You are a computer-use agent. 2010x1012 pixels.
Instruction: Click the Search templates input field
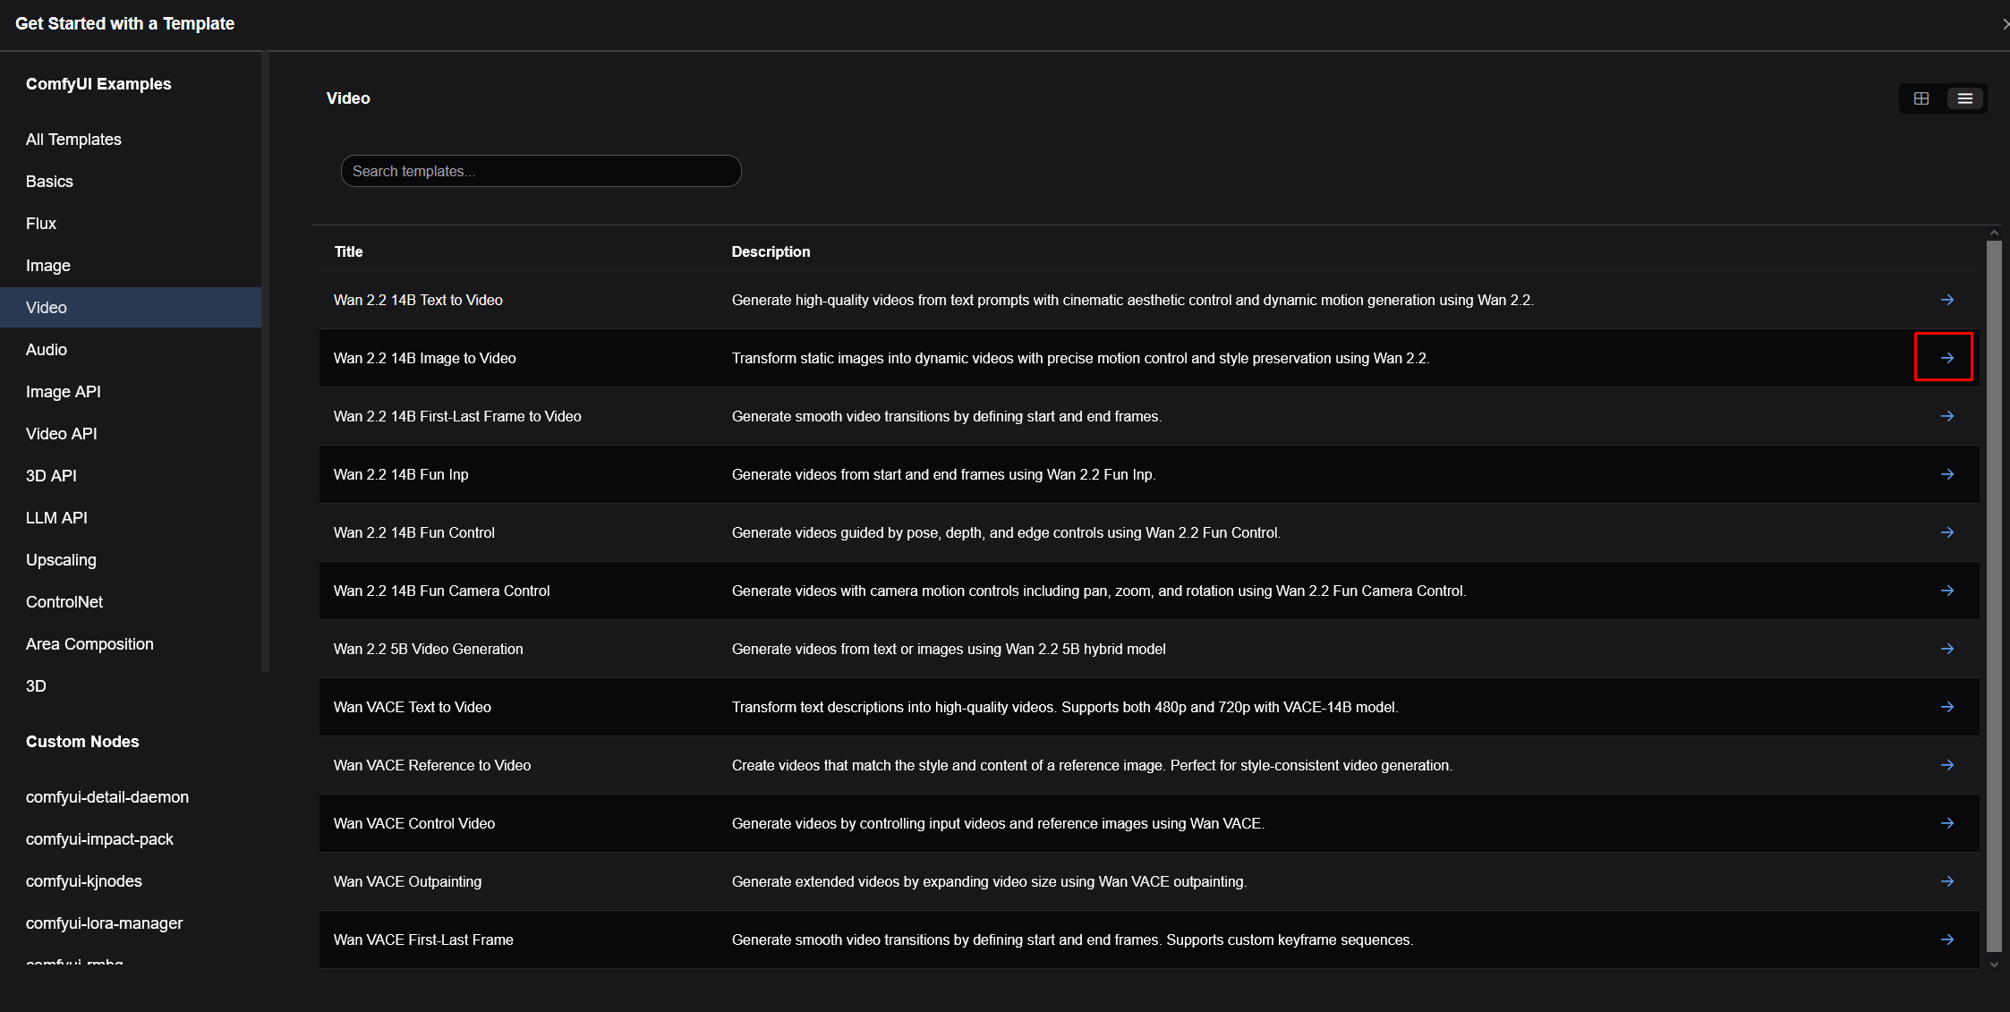point(541,171)
